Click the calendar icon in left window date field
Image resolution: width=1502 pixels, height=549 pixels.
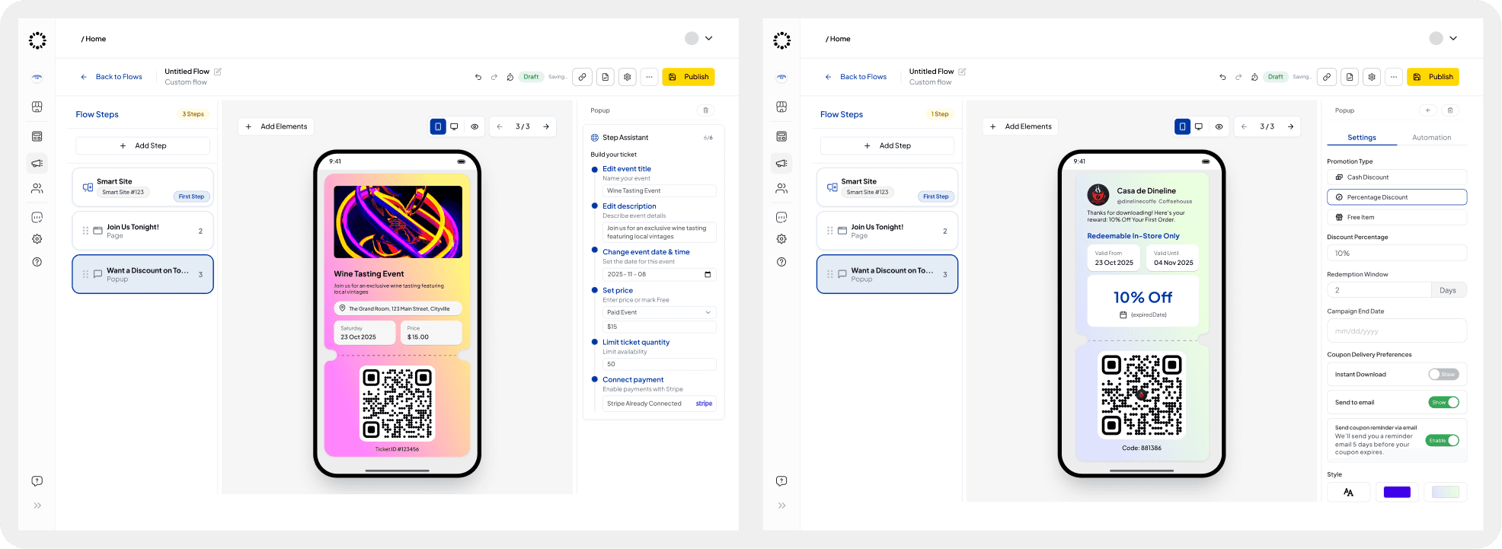coord(708,275)
